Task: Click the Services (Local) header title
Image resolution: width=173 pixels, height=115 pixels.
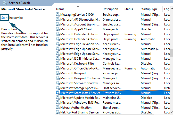Action: pos(19,3)
